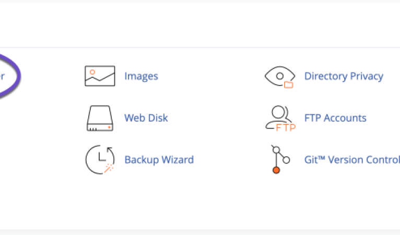The width and height of the screenshot is (400, 235).
Task: Open the Images picture-frame icon
Action: pyautogui.click(x=100, y=76)
